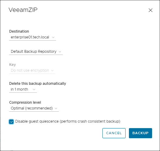Uncheck Disable guest quiescence checkbox

(x=11, y=122)
